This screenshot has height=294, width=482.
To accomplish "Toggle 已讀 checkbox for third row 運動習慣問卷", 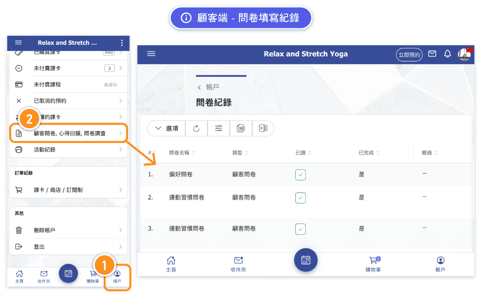I will click(x=300, y=229).
